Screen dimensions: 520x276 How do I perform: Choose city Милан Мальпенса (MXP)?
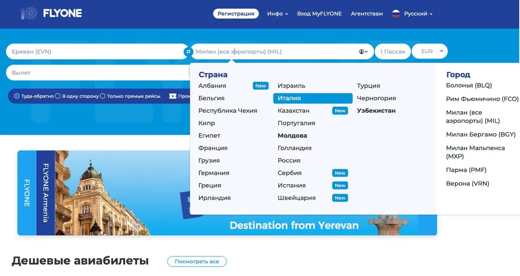475,152
